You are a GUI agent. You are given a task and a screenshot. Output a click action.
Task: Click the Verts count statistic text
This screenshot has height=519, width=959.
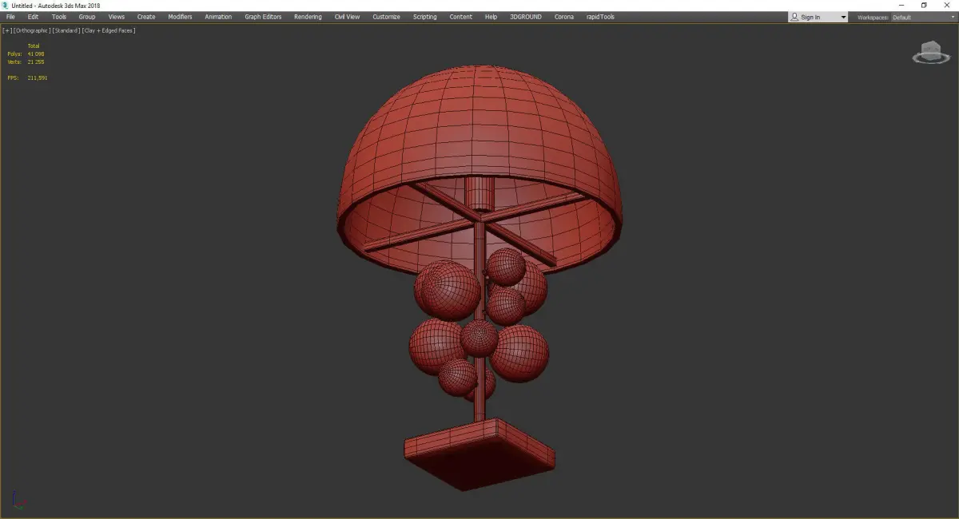tap(26, 61)
